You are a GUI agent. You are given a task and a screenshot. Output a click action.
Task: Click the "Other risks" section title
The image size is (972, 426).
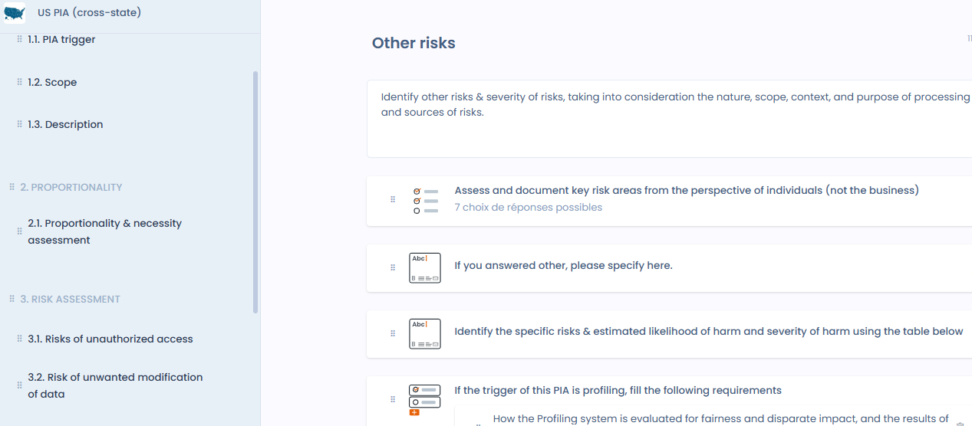tap(414, 44)
